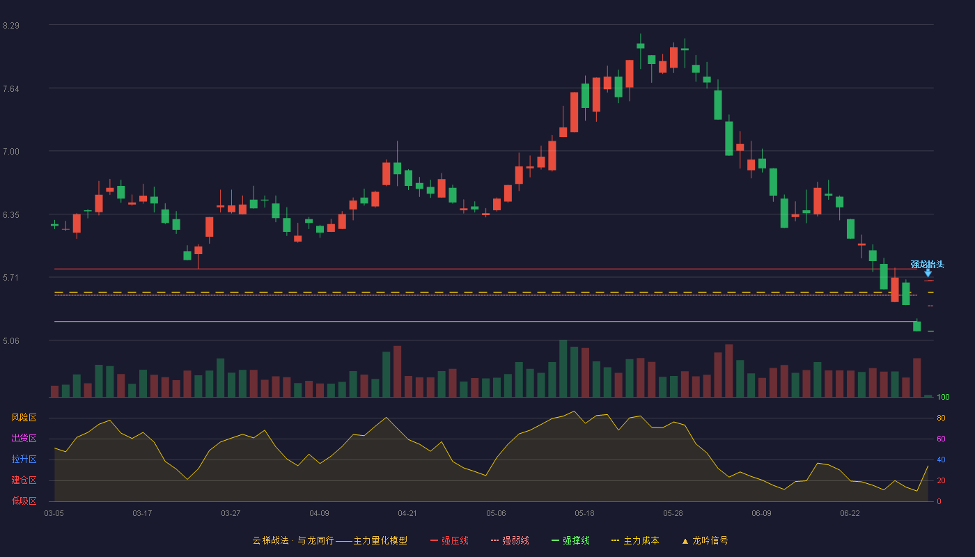This screenshot has width=975, height=557.
Task: Toggle the 龙吟信号 legend entry
Action: tap(705, 540)
